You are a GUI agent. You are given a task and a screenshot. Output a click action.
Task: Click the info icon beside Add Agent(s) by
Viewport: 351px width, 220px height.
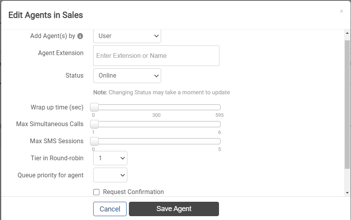[80, 36]
